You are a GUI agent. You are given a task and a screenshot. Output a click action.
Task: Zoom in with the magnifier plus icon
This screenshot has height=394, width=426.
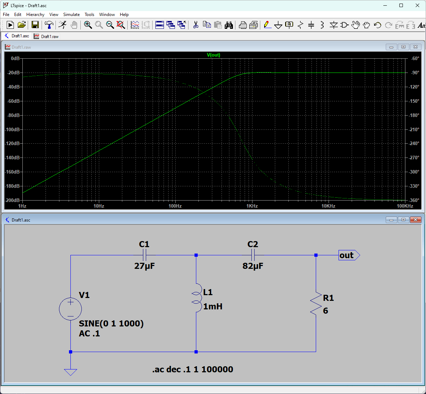click(88, 25)
